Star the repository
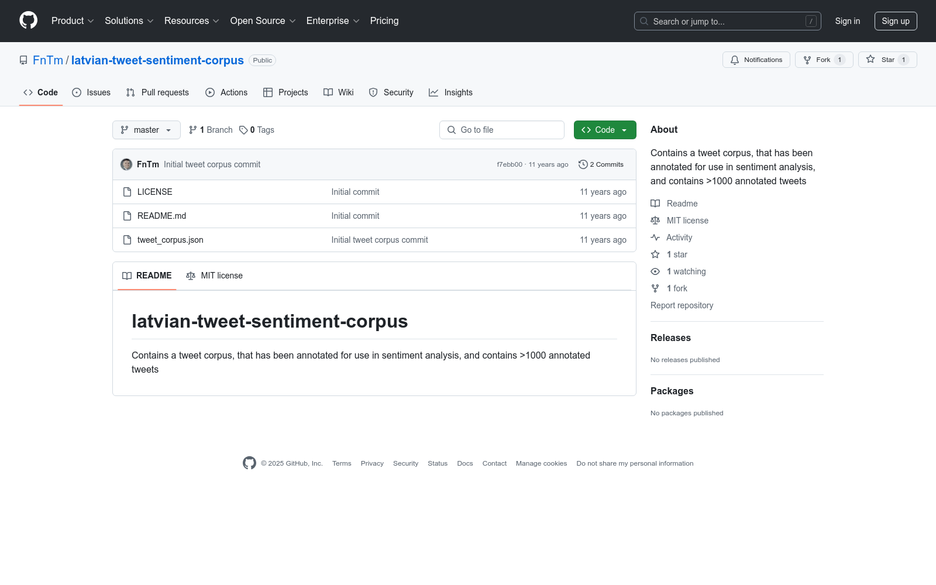The width and height of the screenshot is (936, 585). [x=887, y=60]
